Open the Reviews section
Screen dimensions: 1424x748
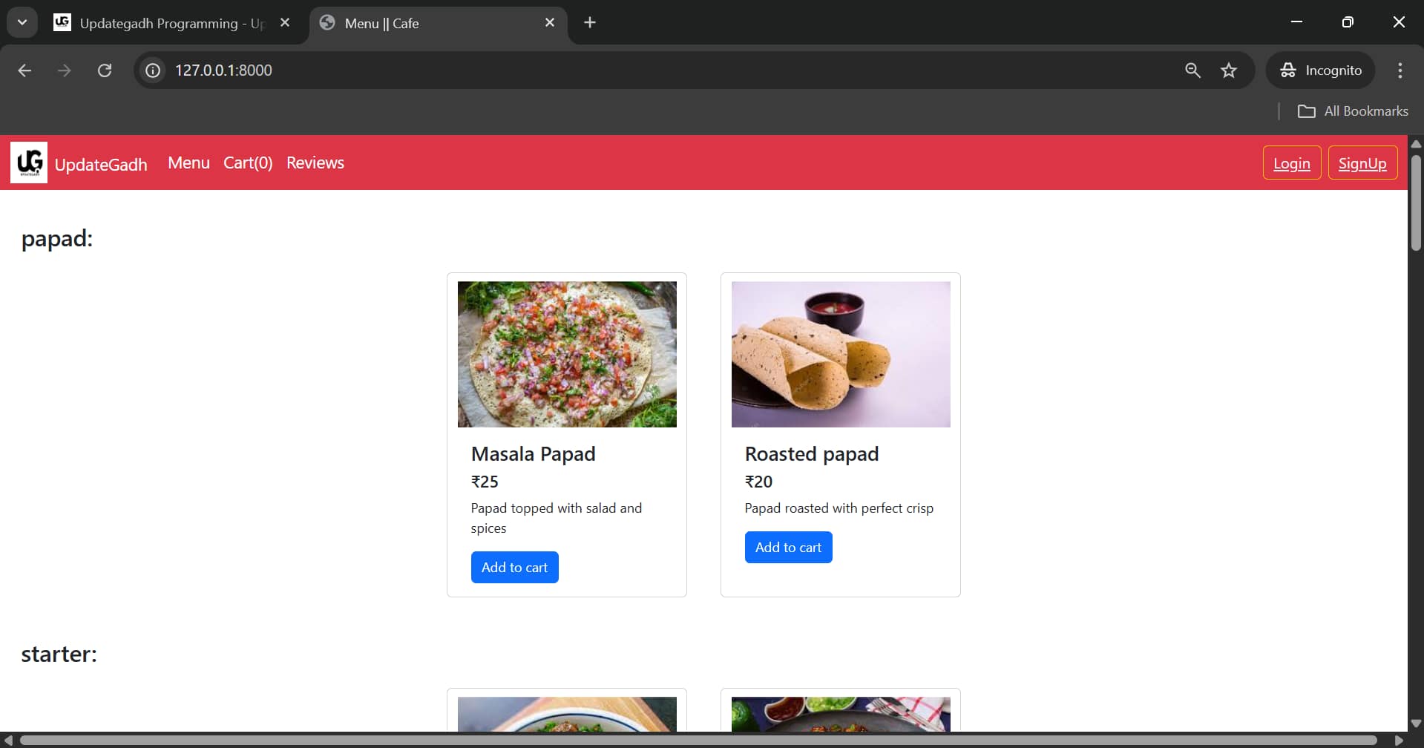[315, 163]
